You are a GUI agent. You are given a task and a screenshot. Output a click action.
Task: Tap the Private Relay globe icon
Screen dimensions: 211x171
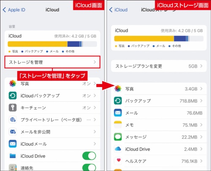point(13,120)
